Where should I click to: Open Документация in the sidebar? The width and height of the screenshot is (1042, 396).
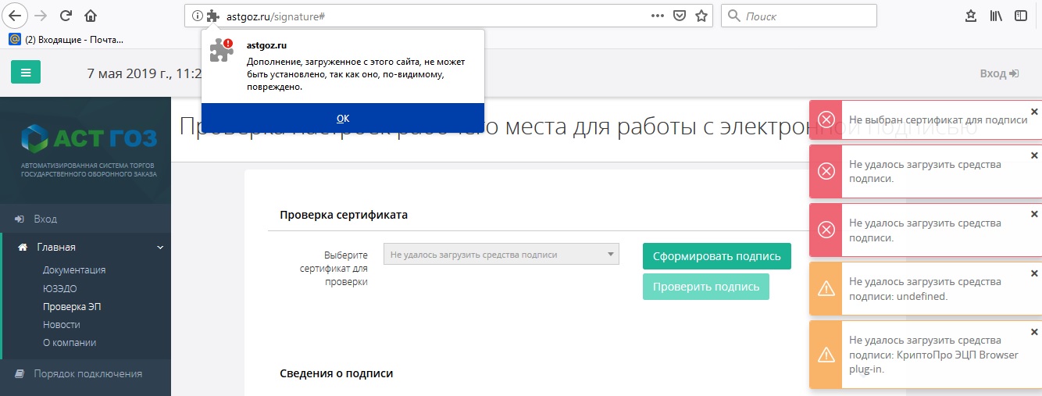click(74, 269)
